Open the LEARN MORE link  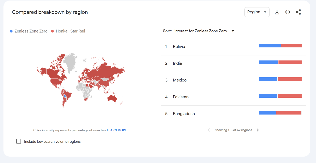tap(117, 130)
